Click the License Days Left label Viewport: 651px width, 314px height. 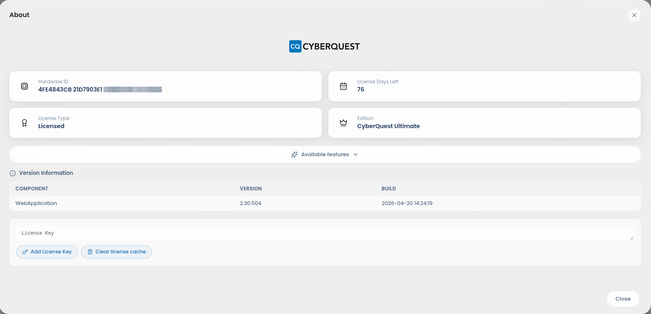tap(378, 82)
